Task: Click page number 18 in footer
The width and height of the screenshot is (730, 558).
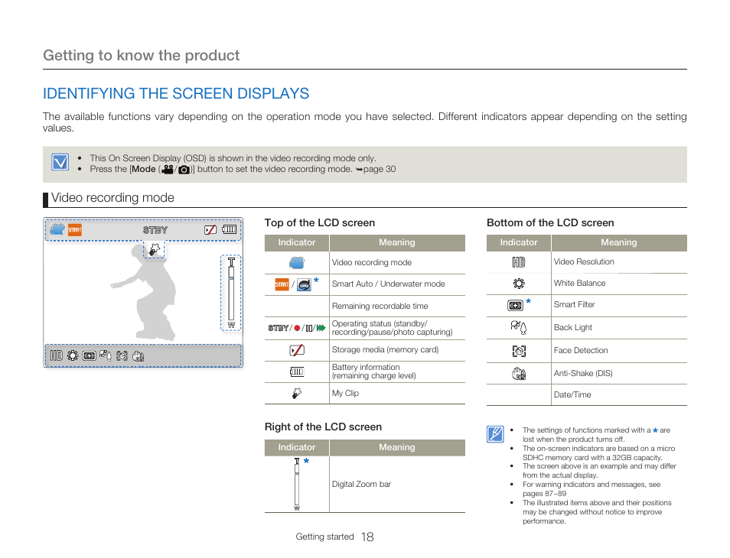Action: 367,537
